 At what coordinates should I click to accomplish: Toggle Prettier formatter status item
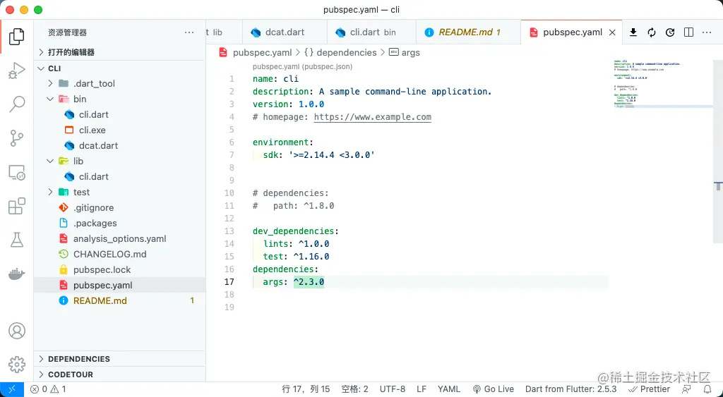[650, 389]
